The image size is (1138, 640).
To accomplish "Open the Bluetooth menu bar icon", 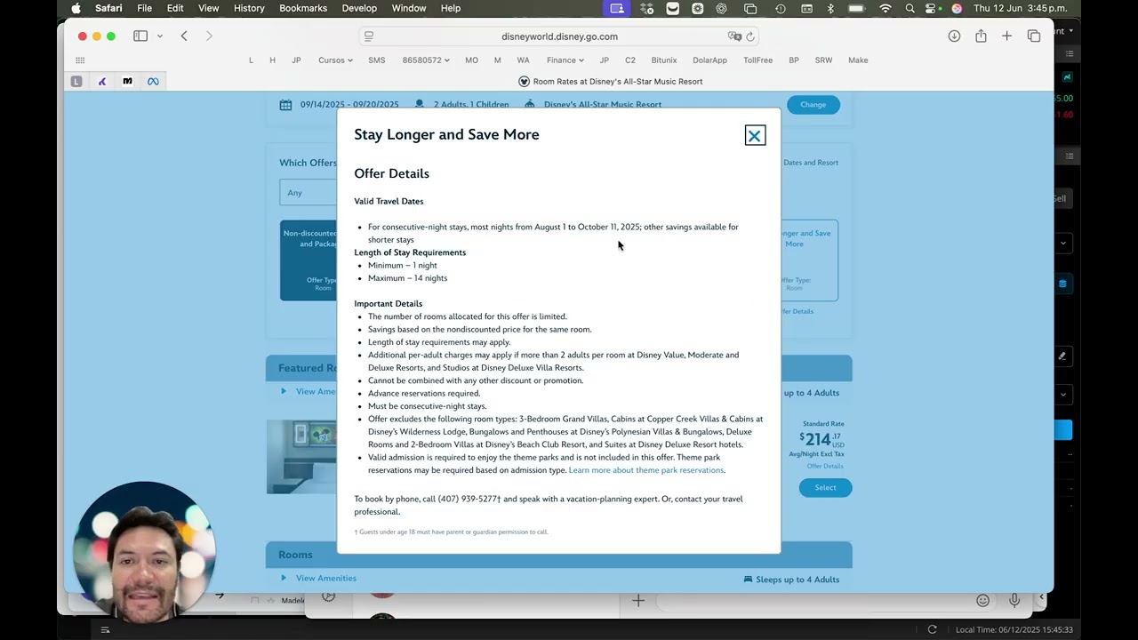I will pos(830,9).
